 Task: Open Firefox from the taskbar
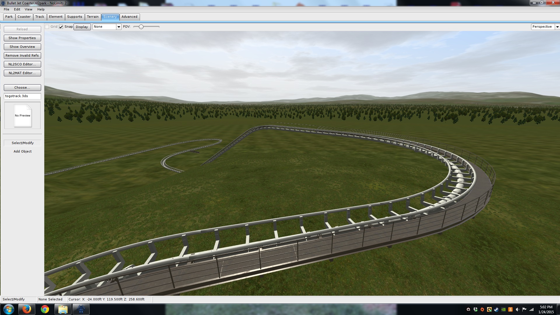(27, 309)
